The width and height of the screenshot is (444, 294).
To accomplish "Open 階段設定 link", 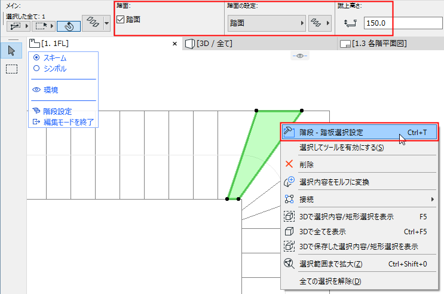I will point(57,111).
